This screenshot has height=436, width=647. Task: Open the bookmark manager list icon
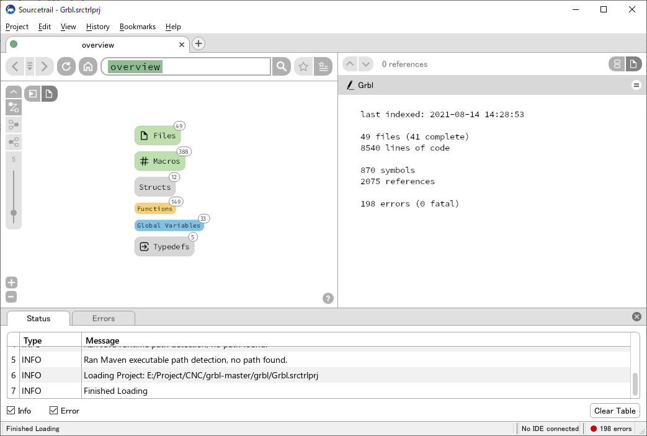pyautogui.click(x=323, y=66)
